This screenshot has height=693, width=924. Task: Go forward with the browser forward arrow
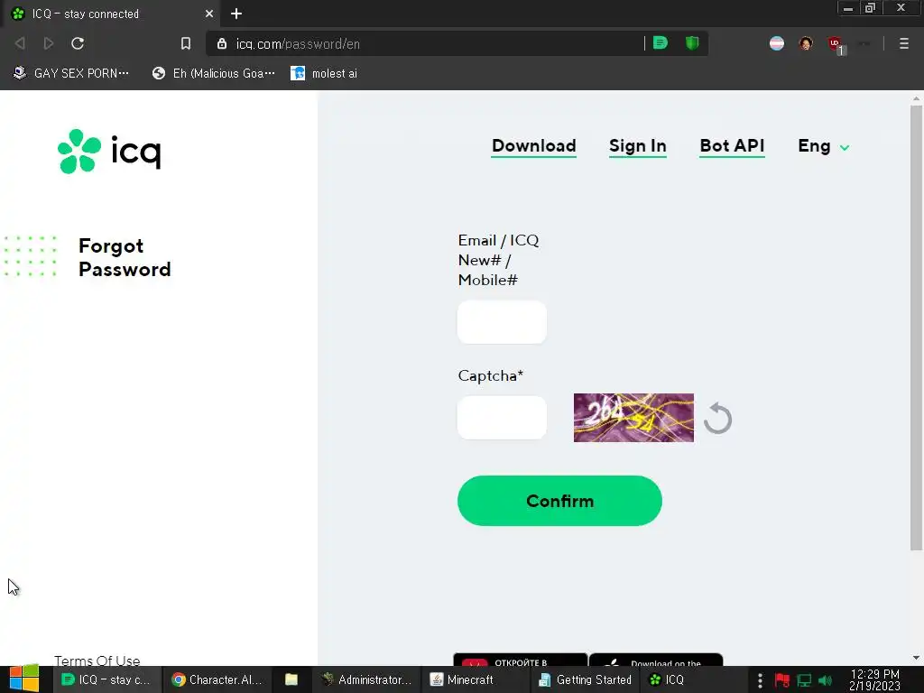point(49,43)
